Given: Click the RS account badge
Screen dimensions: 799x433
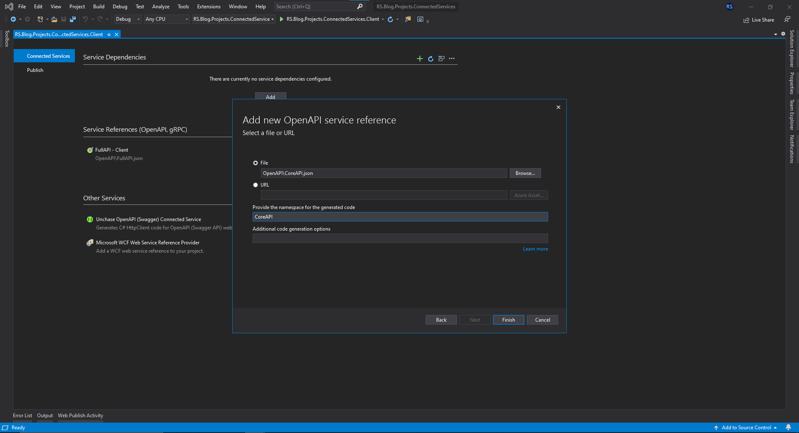Looking at the screenshot, I should 730,7.
